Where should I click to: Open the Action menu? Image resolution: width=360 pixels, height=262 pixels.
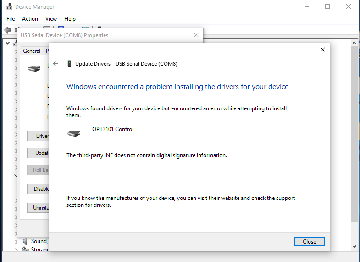[x=30, y=19]
